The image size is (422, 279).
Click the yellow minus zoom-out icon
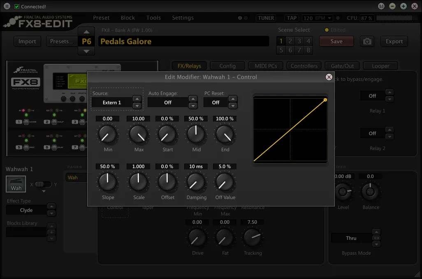392,6
